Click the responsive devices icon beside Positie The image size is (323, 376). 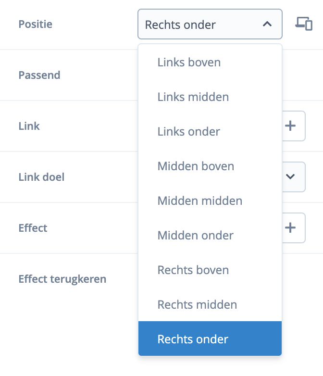click(304, 24)
